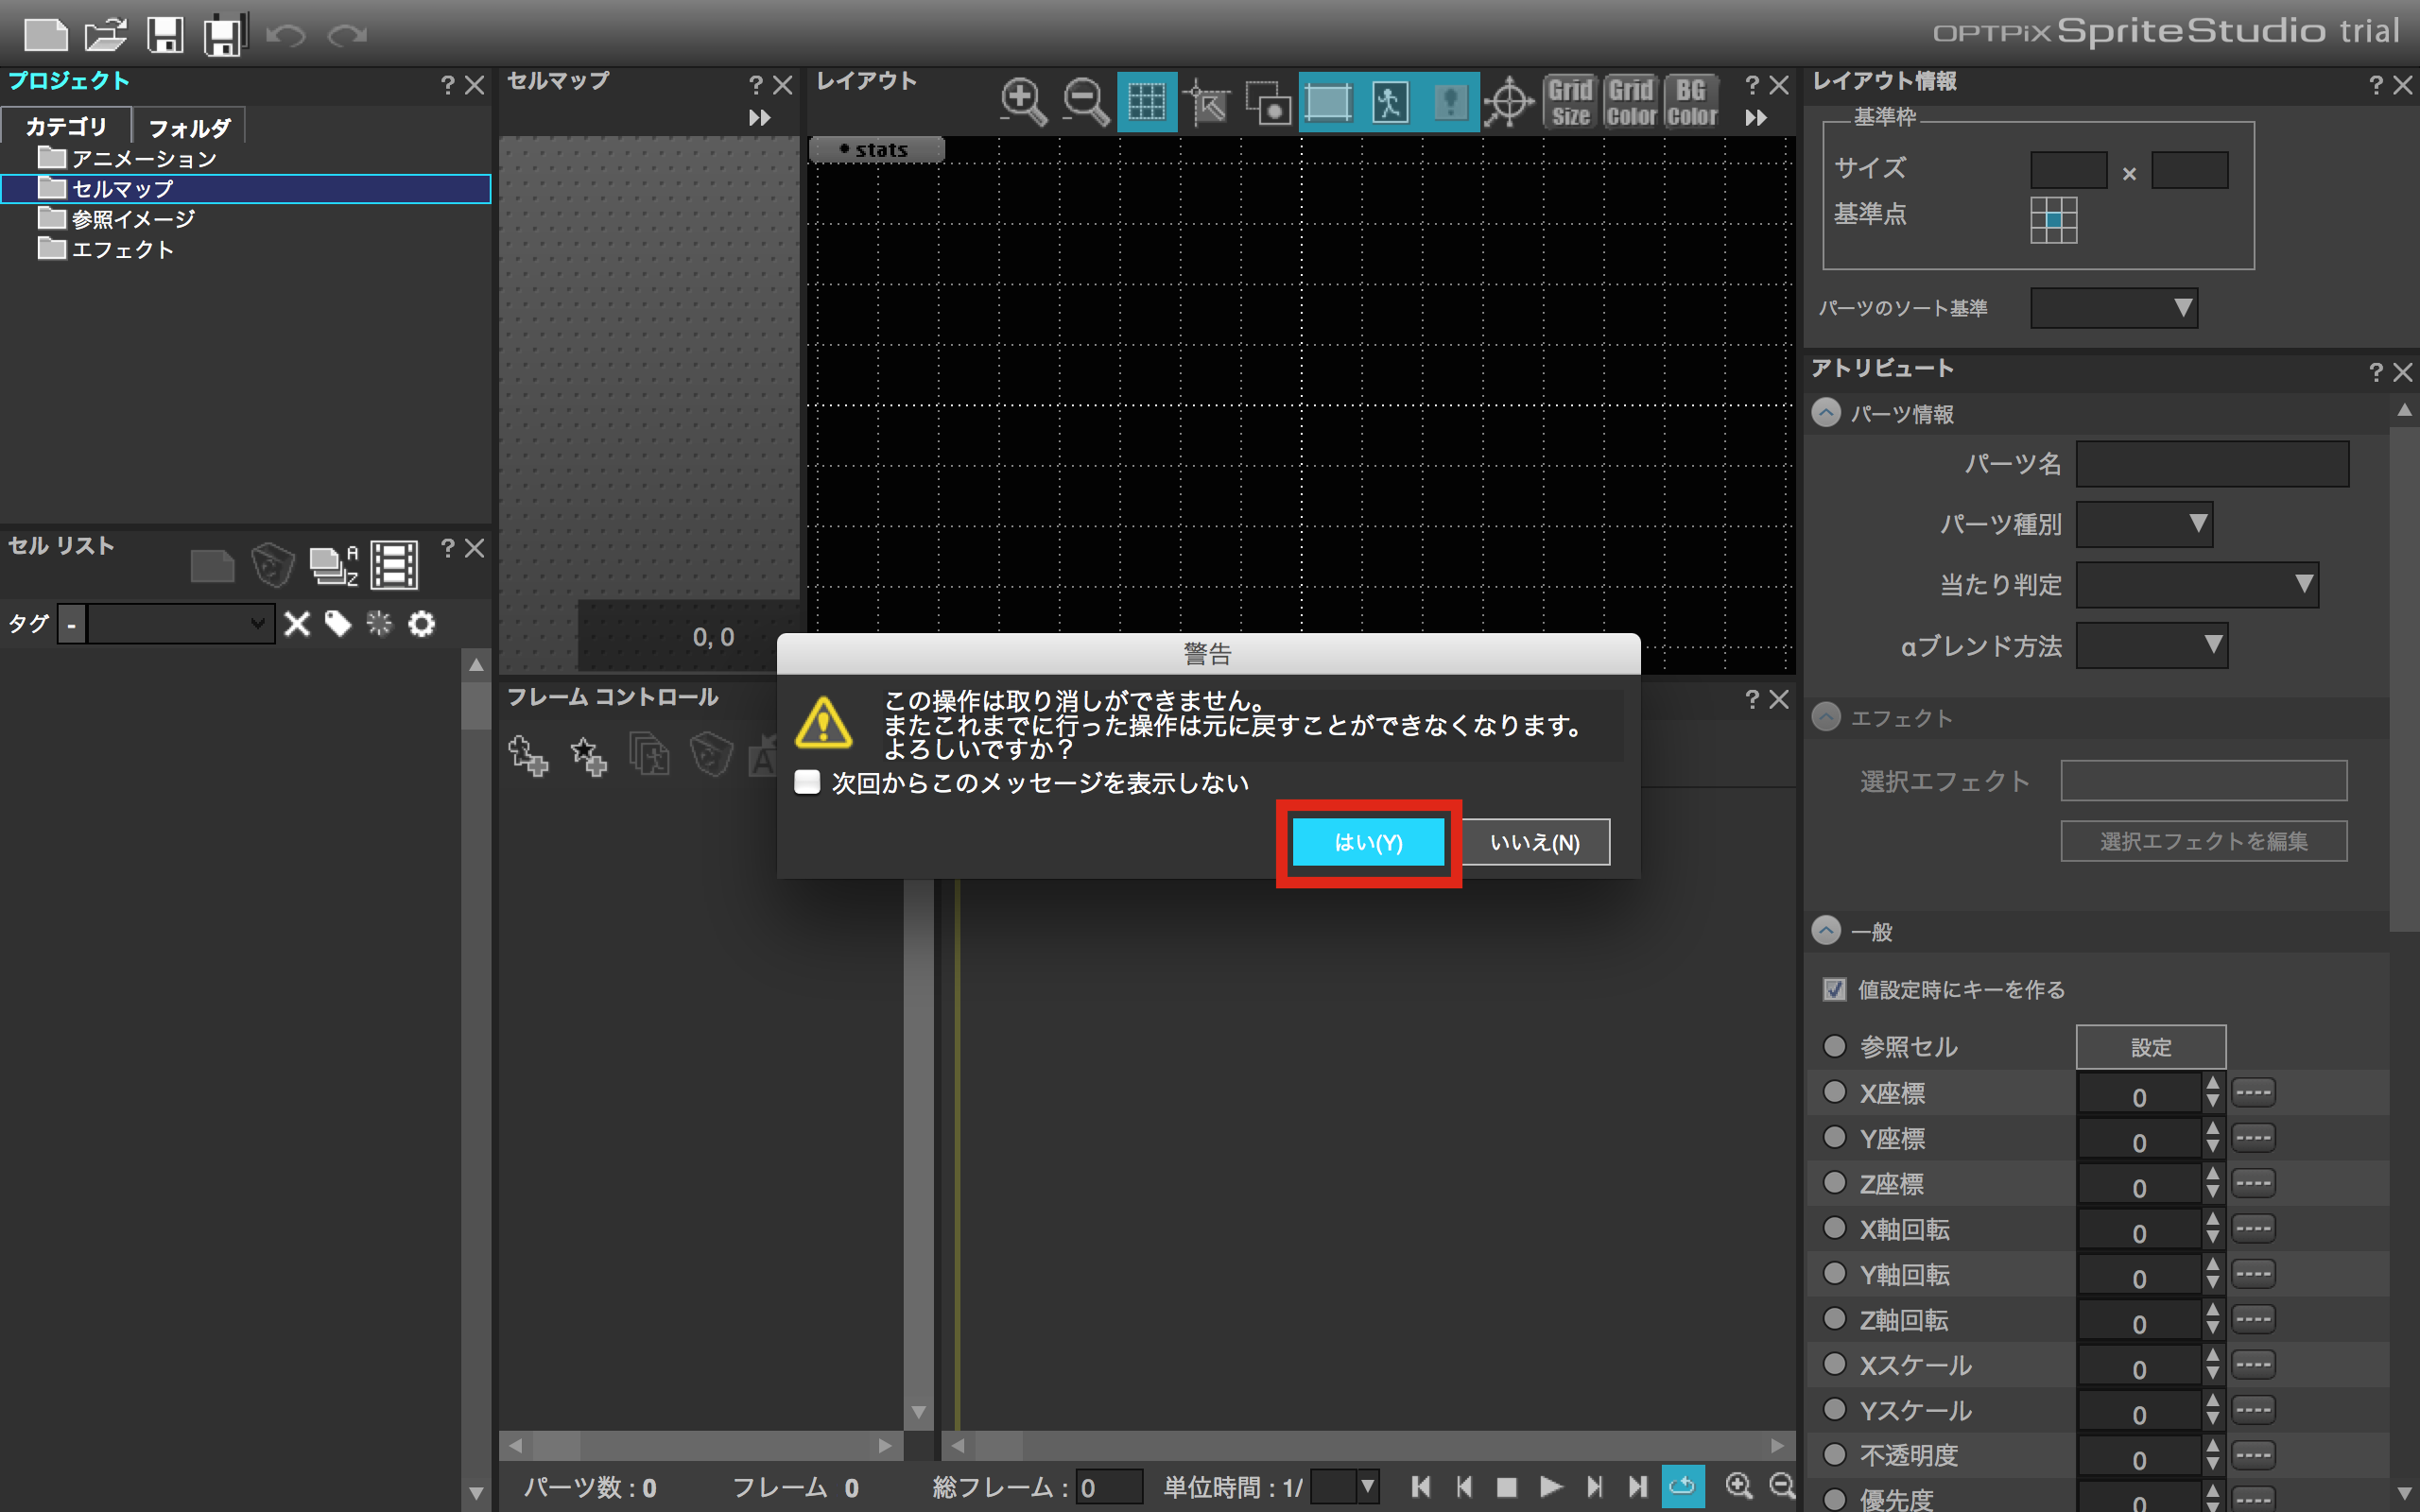Switch to the フォルダ tab
This screenshot has width=2420, height=1512.
189,128
